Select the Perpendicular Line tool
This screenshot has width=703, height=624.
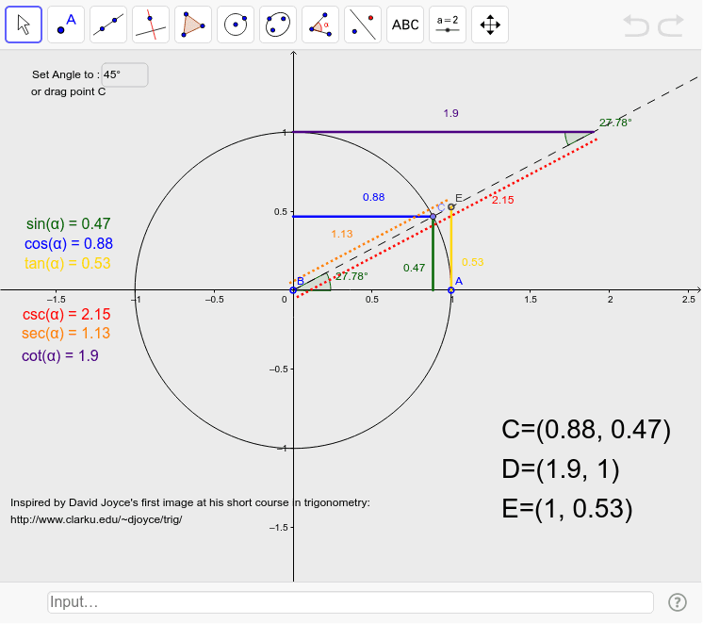(x=151, y=25)
